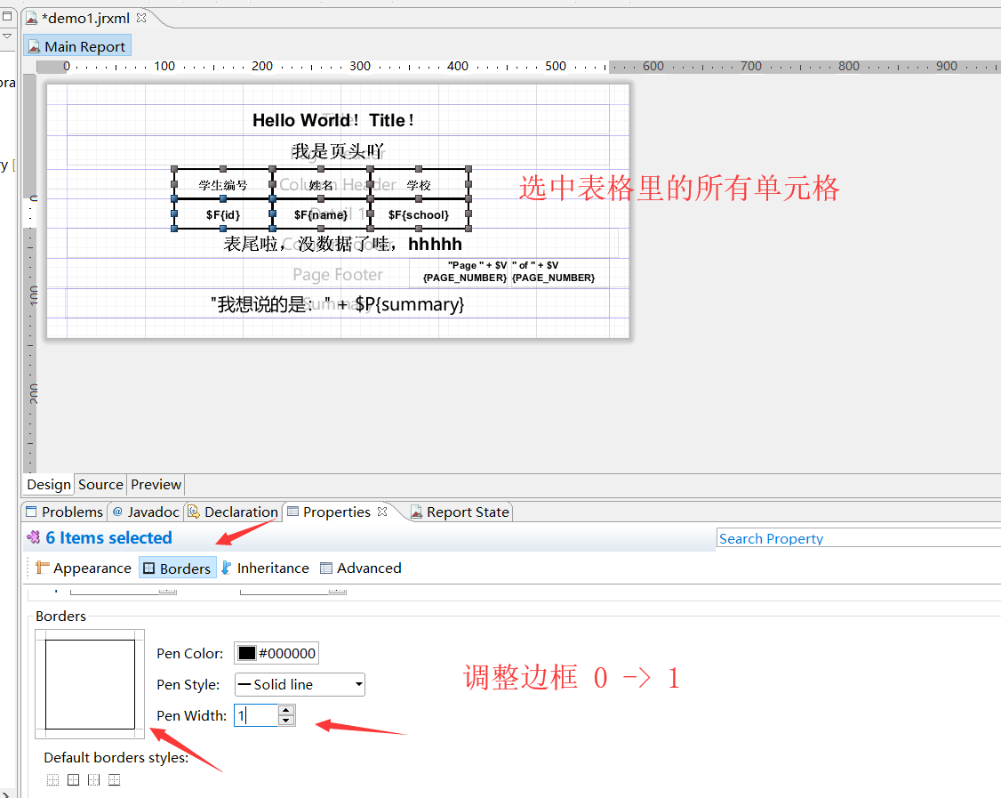Open the Pen Style dropdown
Screen dimensions: 1001x798
[357, 684]
